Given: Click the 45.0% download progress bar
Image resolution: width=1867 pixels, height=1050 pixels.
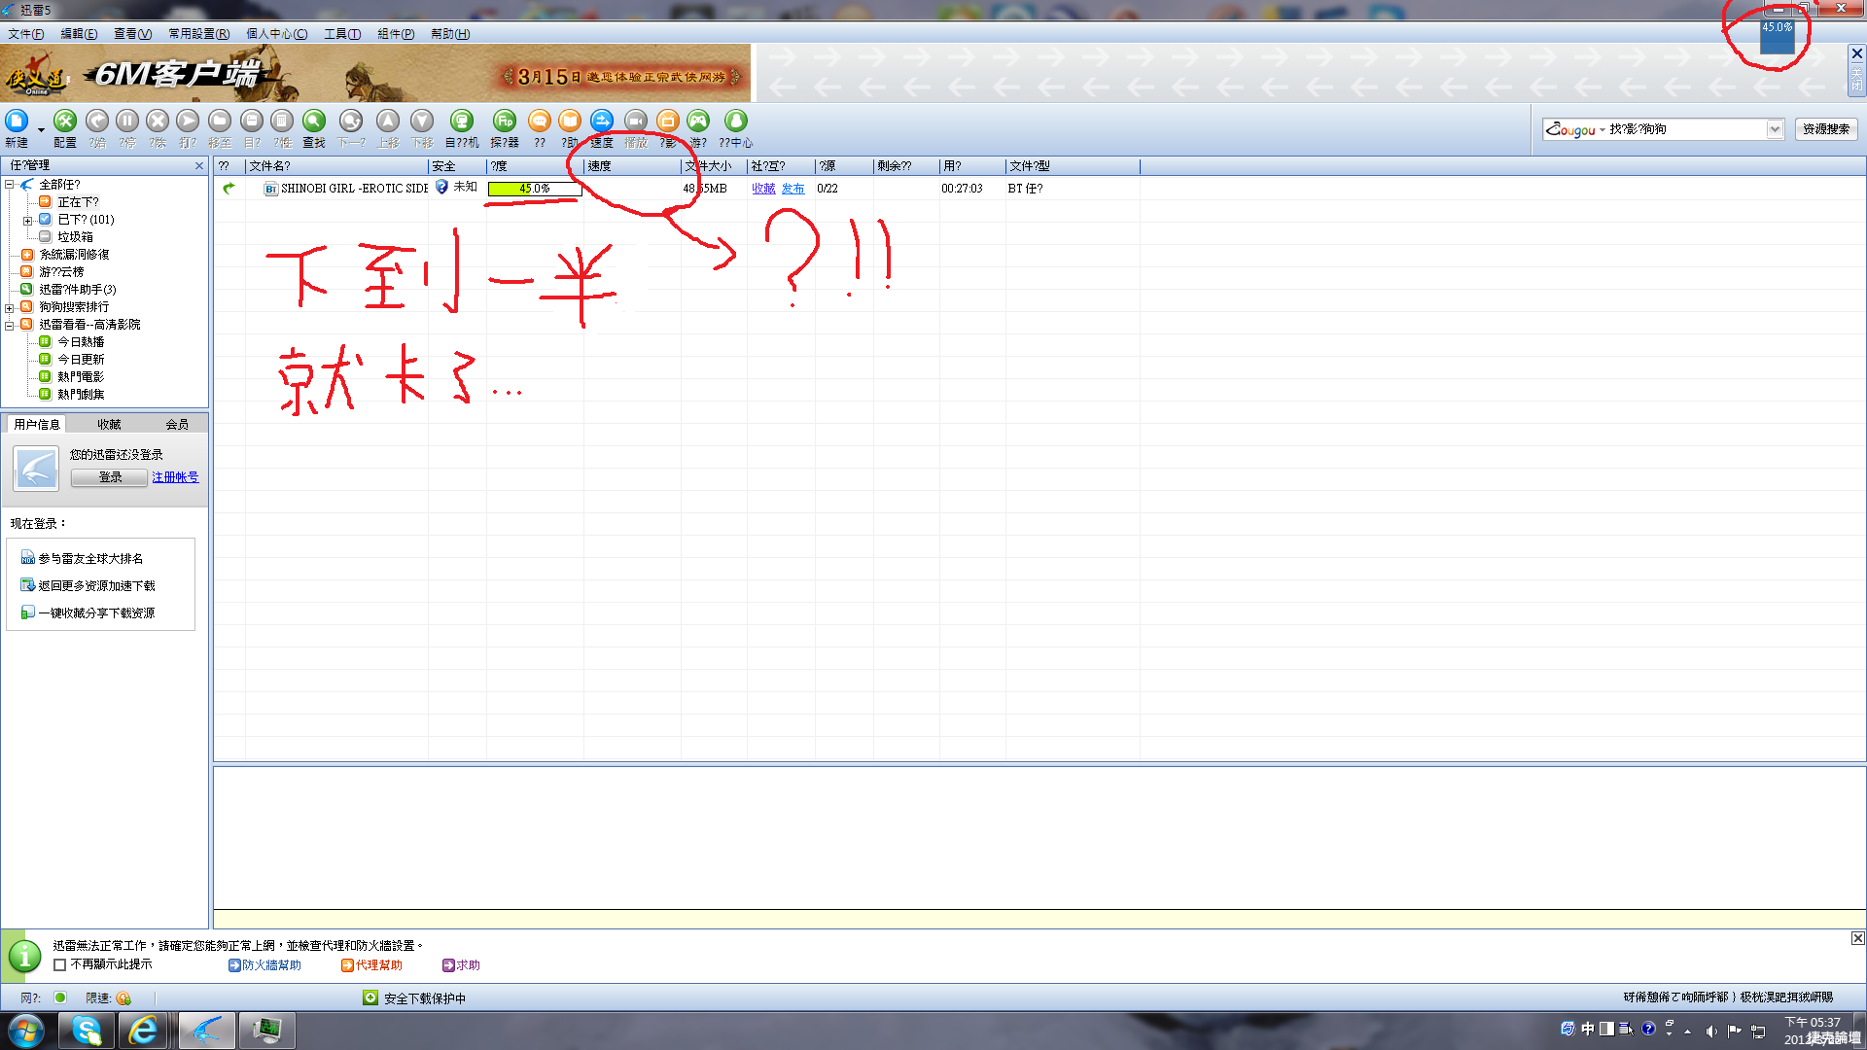Looking at the screenshot, I should [x=534, y=189].
